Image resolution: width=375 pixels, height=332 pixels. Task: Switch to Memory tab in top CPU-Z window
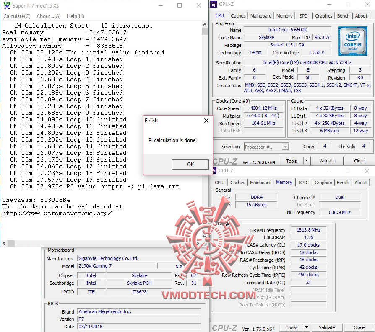pyautogui.click(x=284, y=16)
